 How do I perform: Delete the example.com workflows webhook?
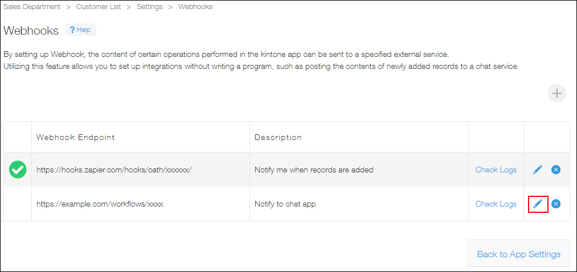(556, 204)
